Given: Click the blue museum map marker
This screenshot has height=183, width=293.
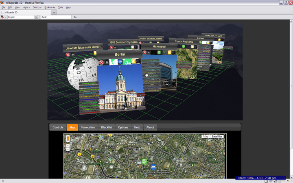Looking at the screenshot, I should (x=153, y=167).
